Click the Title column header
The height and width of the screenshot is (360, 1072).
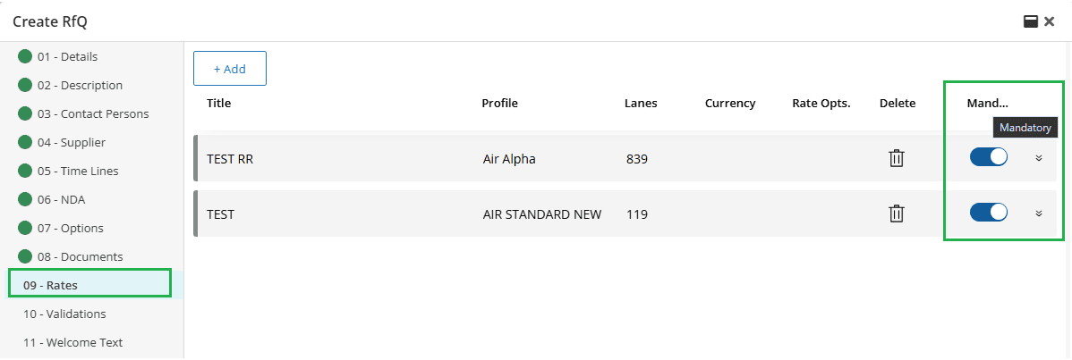coord(218,103)
